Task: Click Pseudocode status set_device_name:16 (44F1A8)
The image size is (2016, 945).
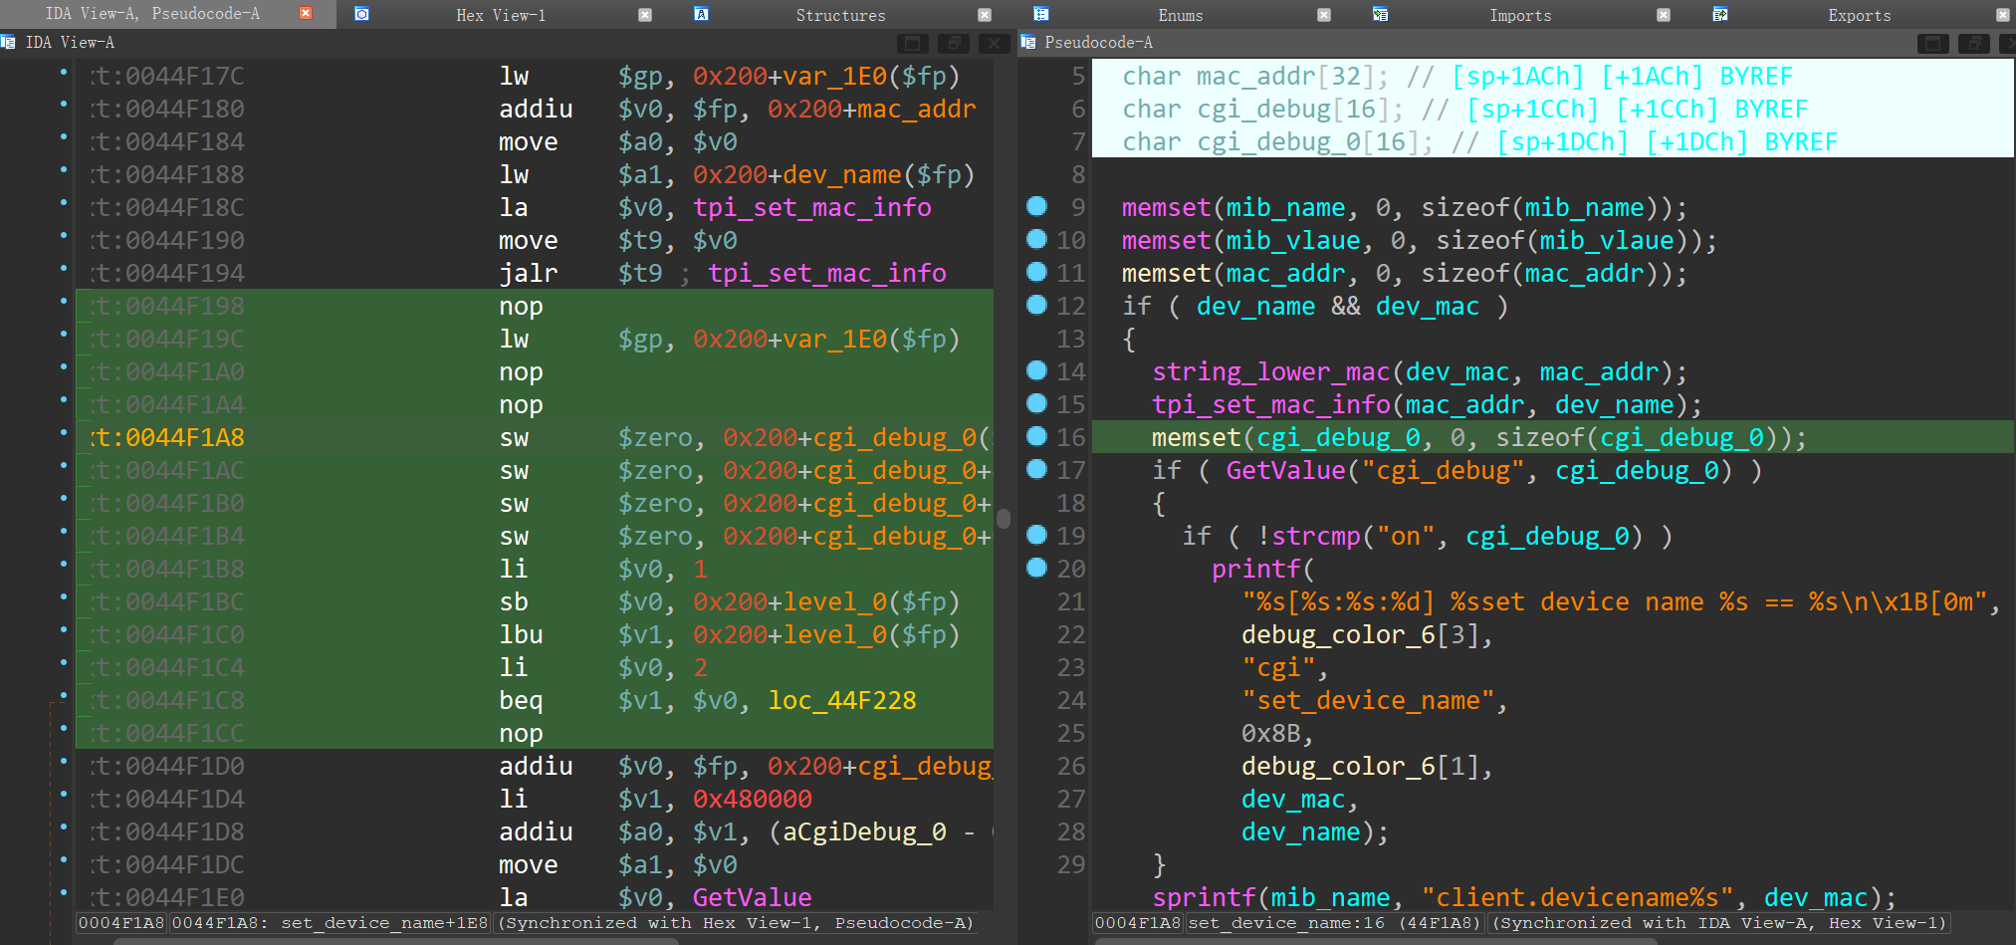Action: [x=1335, y=923]
